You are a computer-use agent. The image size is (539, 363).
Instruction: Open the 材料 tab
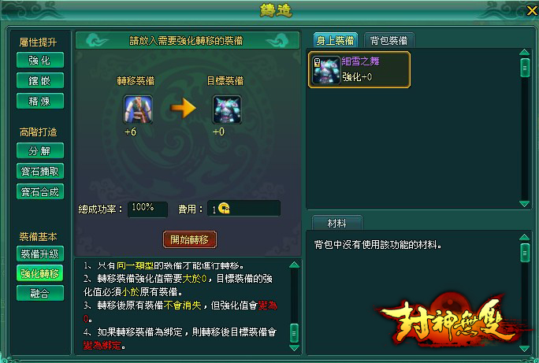pos(337,223)
